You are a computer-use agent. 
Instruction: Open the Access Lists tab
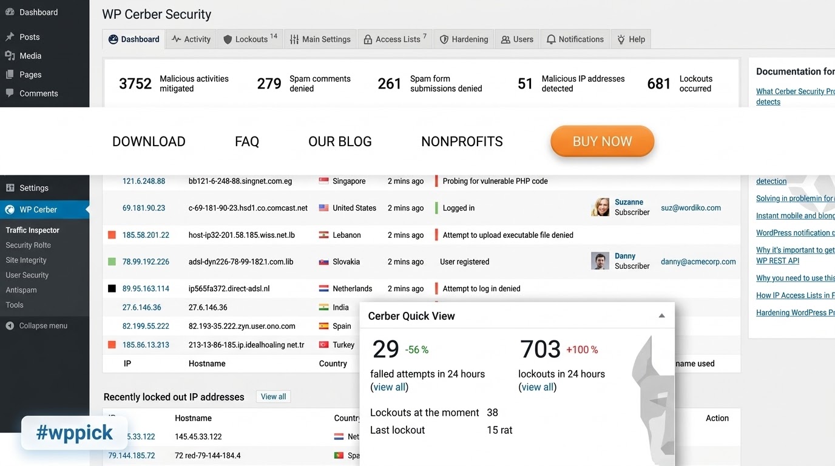click(395, 39)
